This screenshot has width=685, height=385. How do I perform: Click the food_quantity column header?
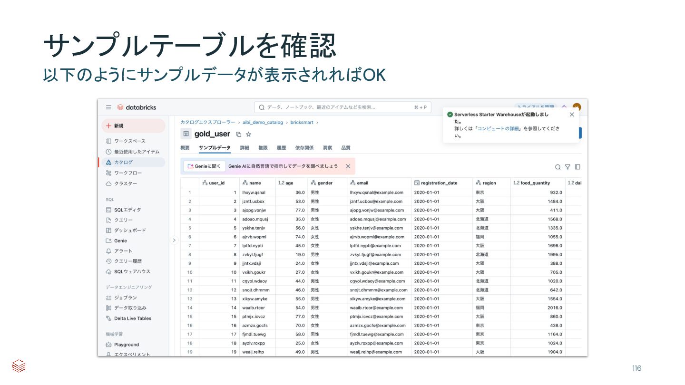pyautogui.click(x=538, y=183)
